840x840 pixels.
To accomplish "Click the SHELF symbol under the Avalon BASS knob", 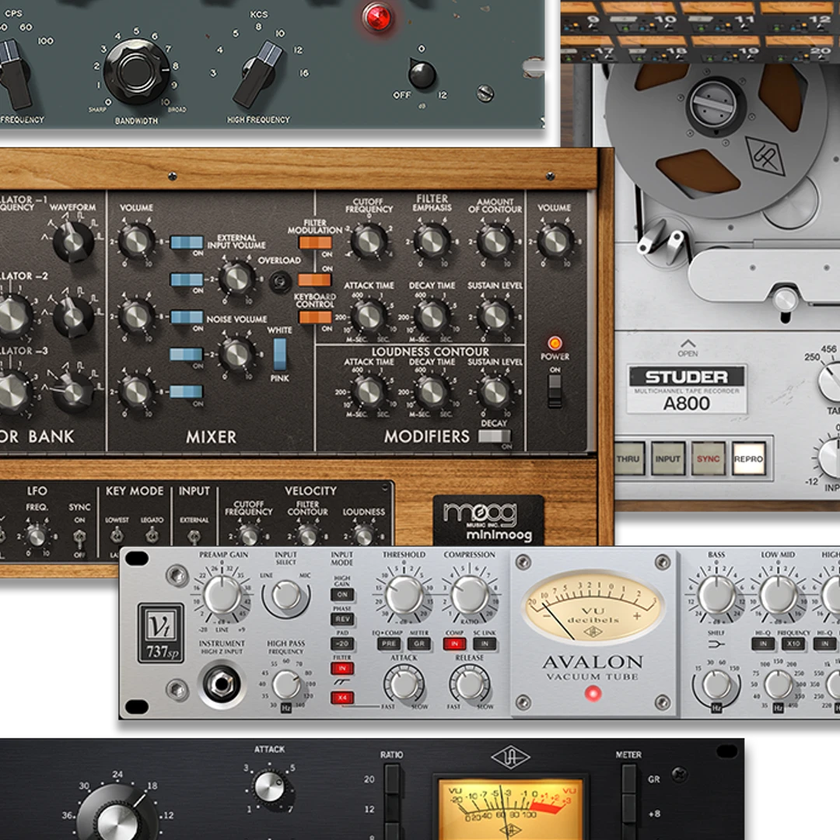I will 716,644.
